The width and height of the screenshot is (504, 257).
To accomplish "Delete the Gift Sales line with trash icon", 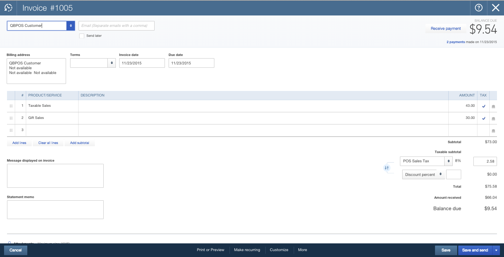I will tap(493, 119).
